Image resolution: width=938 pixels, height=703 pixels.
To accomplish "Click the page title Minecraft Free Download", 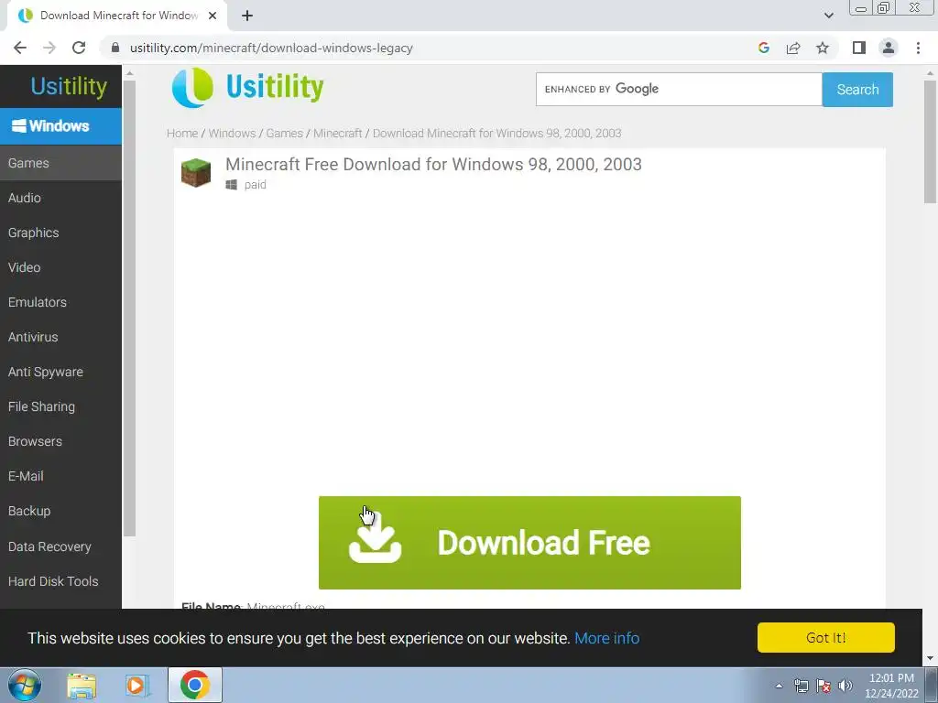I will (x=433, y=165).
